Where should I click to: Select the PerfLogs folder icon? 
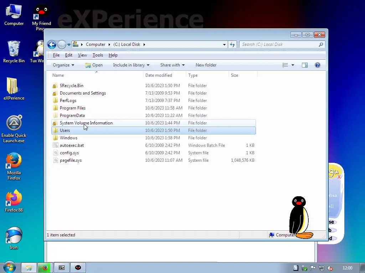coord(55,101)
